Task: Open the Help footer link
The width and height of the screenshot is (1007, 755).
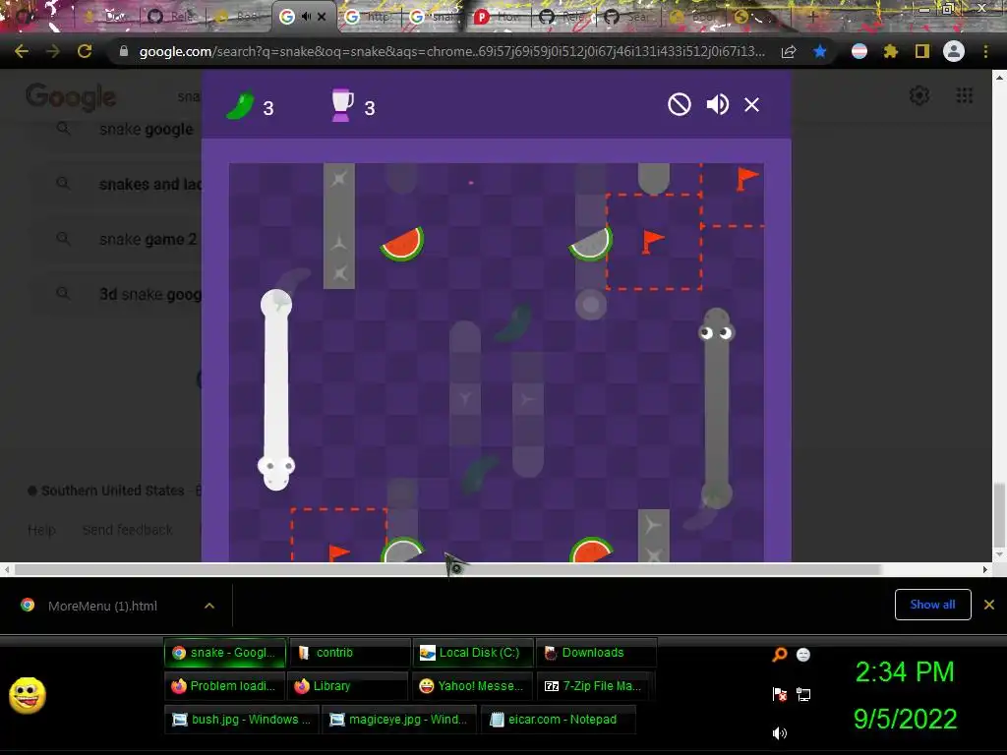Action: click(41, 530)
